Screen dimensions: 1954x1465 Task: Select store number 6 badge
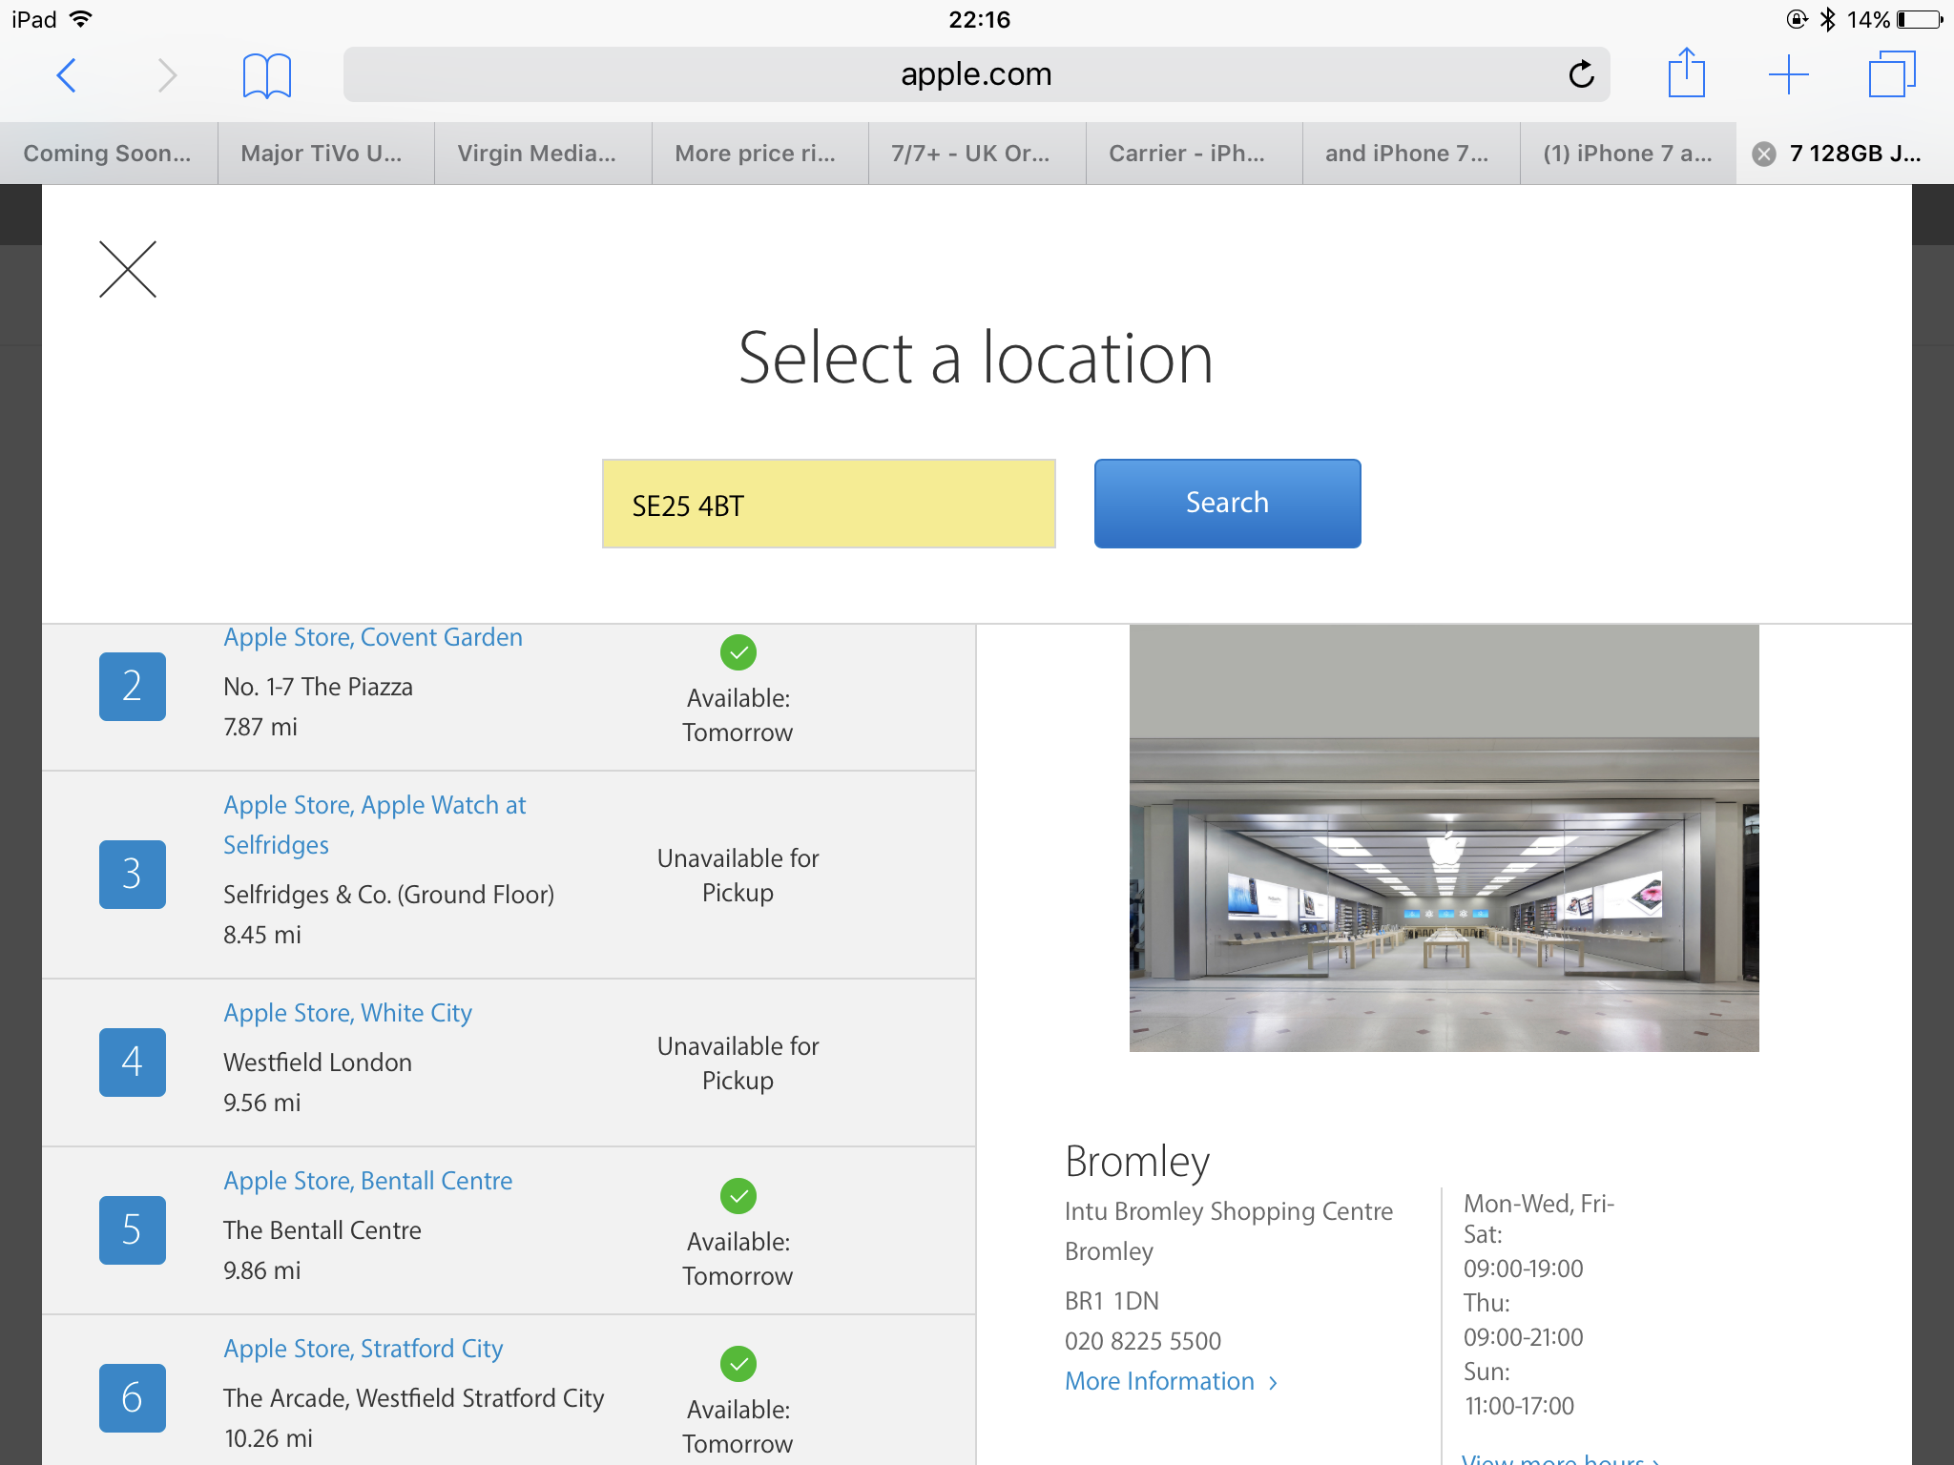coord(133,1397)
